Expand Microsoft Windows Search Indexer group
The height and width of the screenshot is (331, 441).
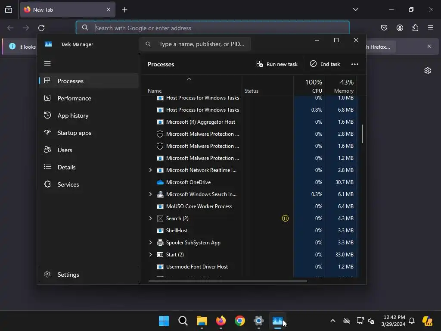point(150,194)
